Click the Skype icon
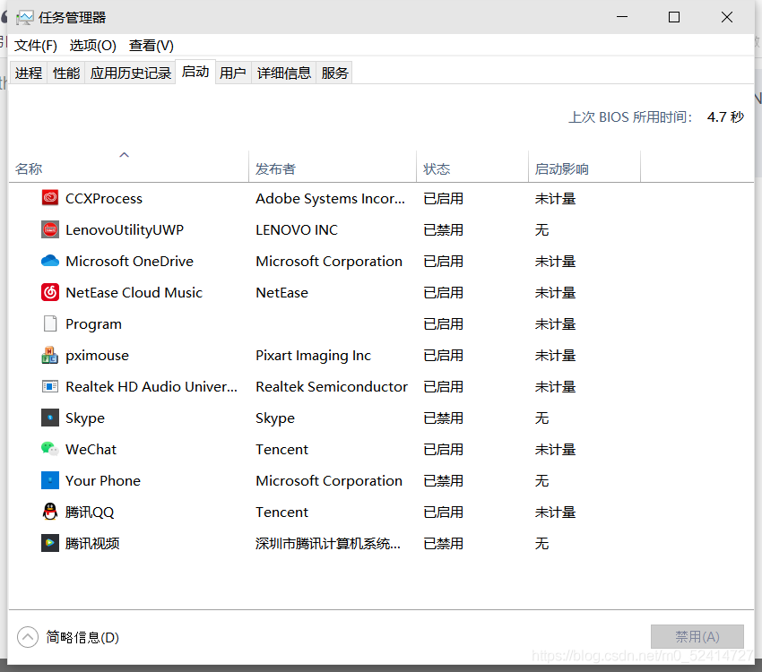 50,418
